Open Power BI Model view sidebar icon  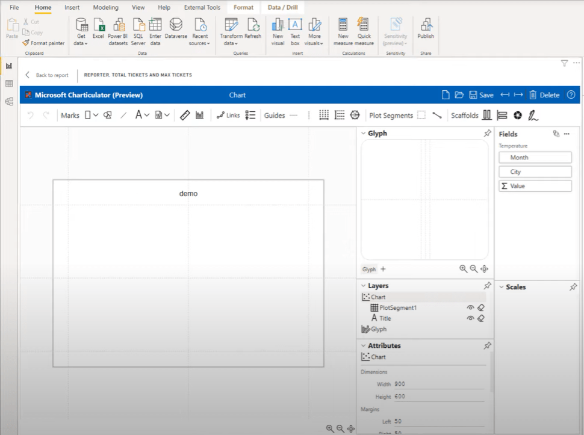pos(9,101)
